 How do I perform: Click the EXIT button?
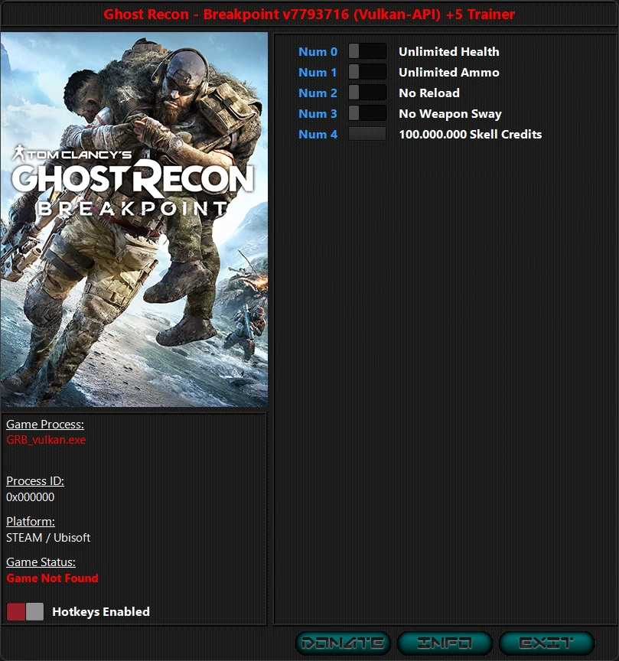[546, 643]
